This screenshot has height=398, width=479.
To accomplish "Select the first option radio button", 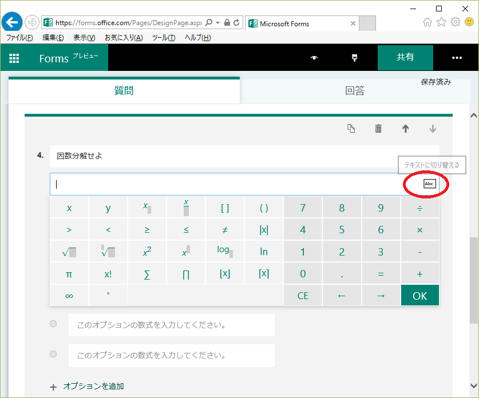I will (x=53, y=324).
